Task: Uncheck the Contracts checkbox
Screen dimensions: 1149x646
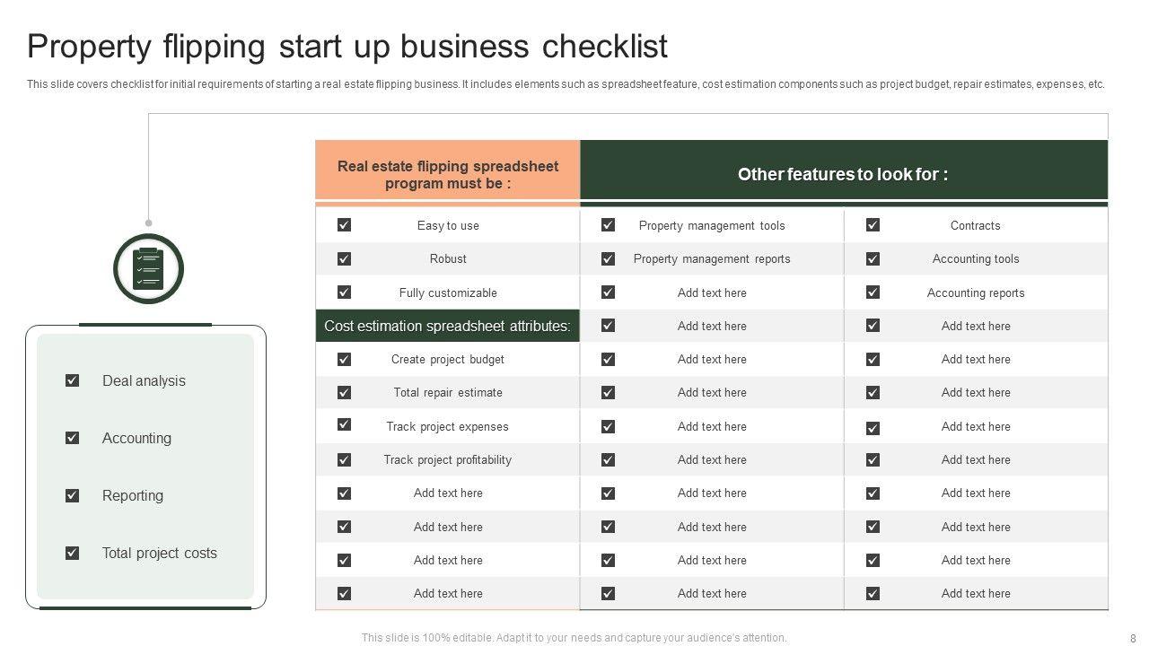Action: 873,225
